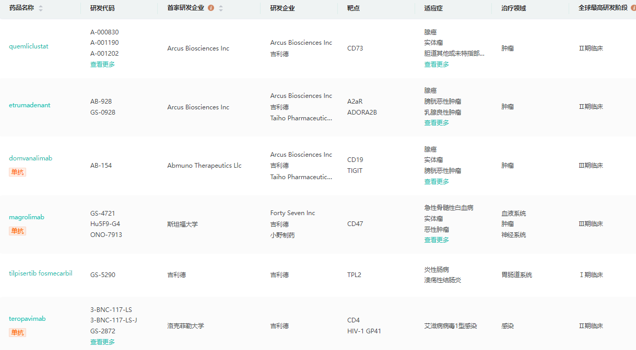This screenshot has width=636, height=350.
Task: Click TIGIT target
Action: click(355, 171)
